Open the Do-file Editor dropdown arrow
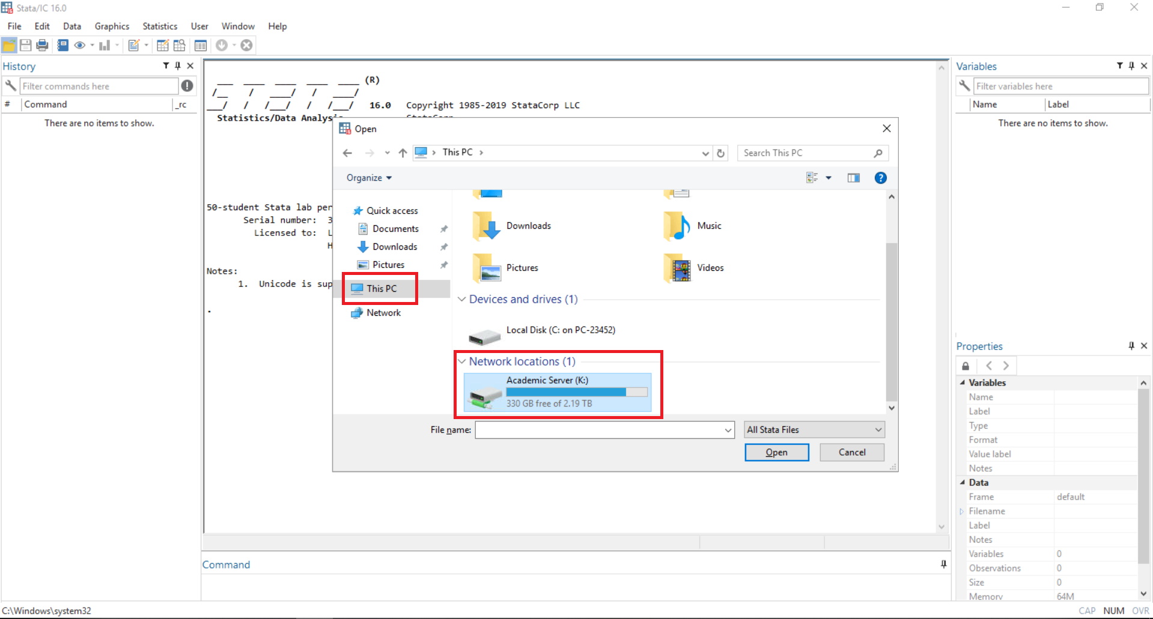This screenshot has height=619, width=1153. pos(146,45)
